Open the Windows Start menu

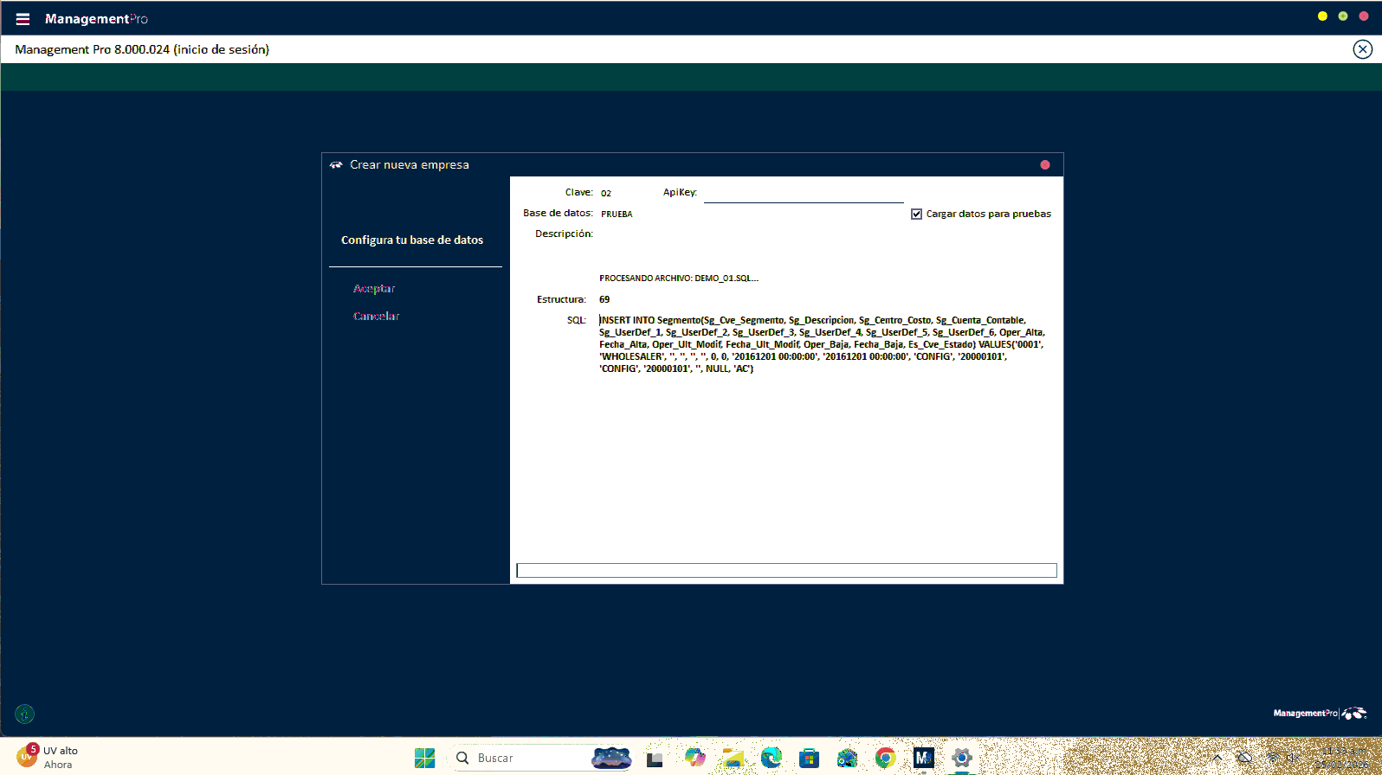(x=424, y=759)
